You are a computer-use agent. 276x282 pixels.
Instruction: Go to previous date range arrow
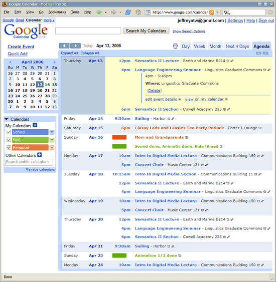pyautogui.click(x=64, y=46)
